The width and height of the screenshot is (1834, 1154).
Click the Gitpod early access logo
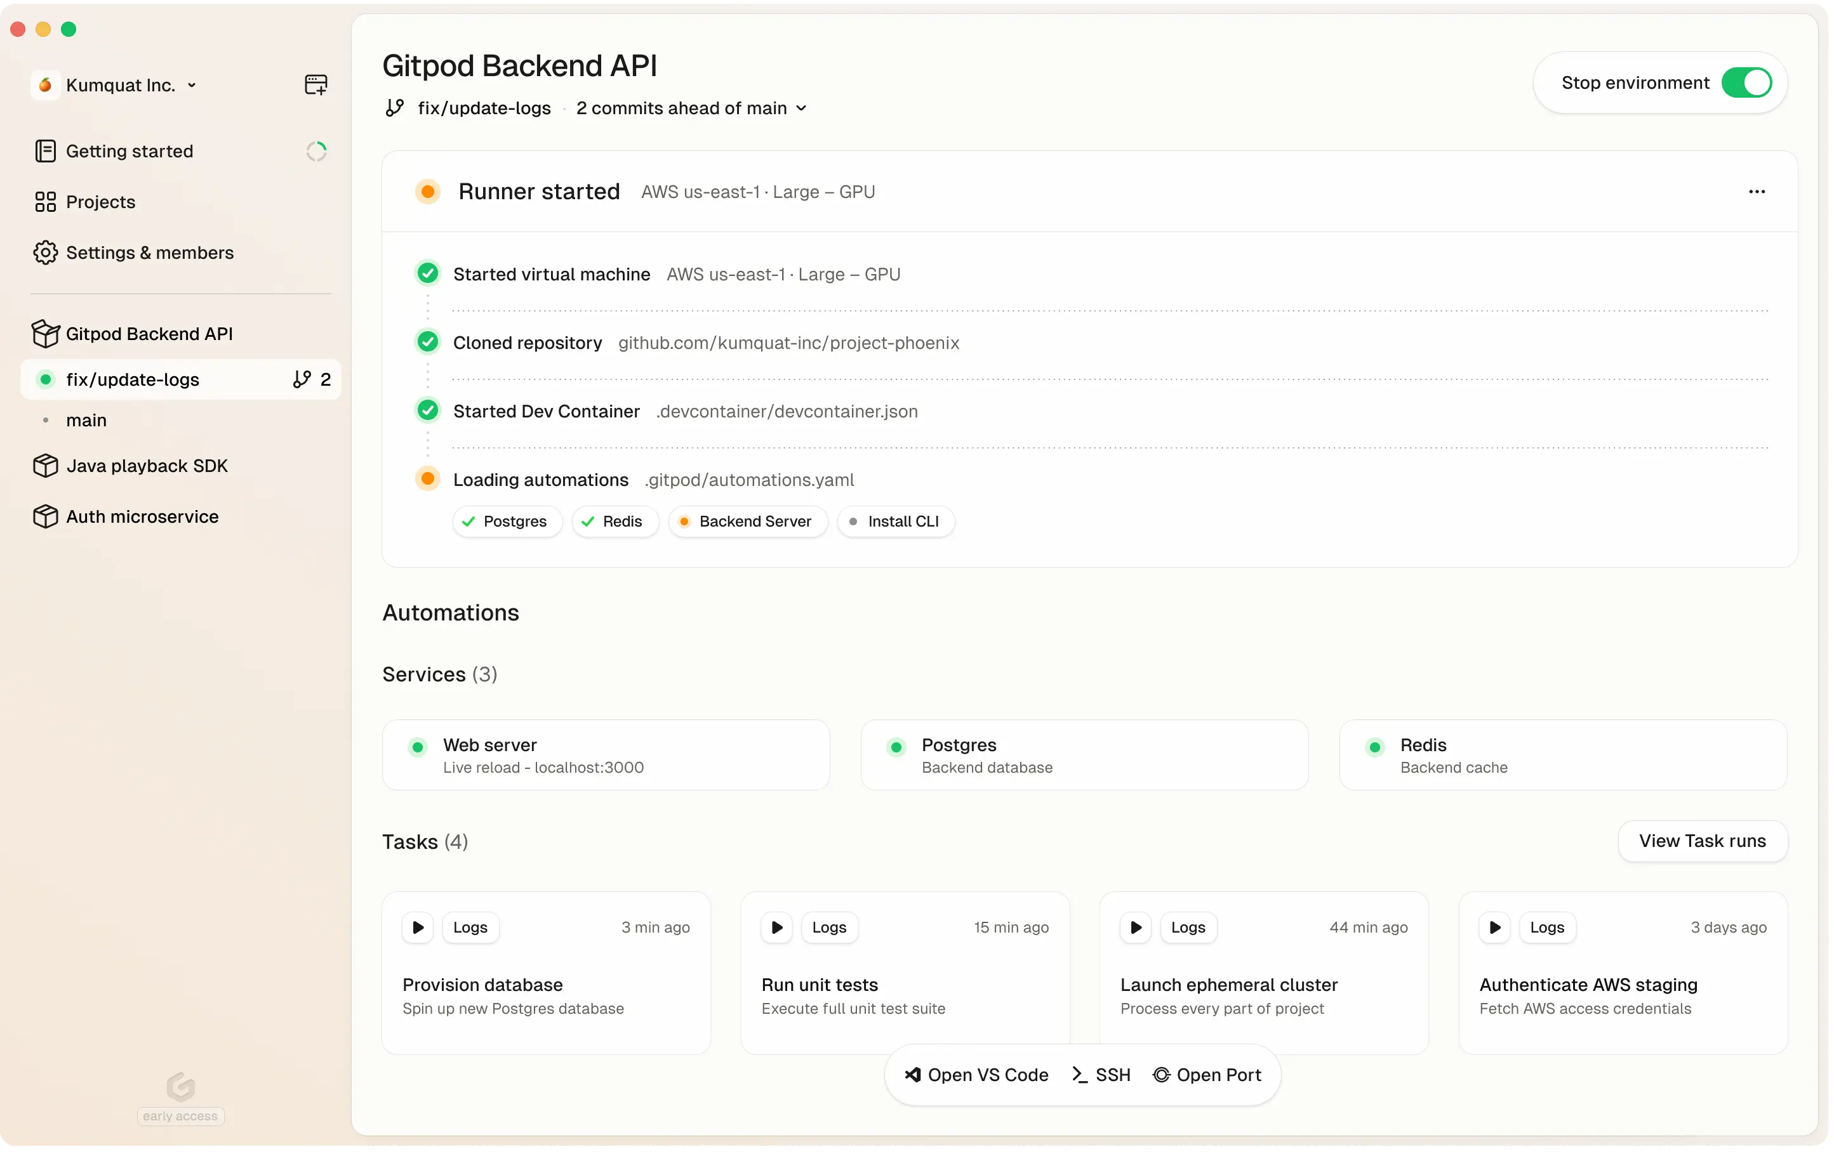[180, 1087]
